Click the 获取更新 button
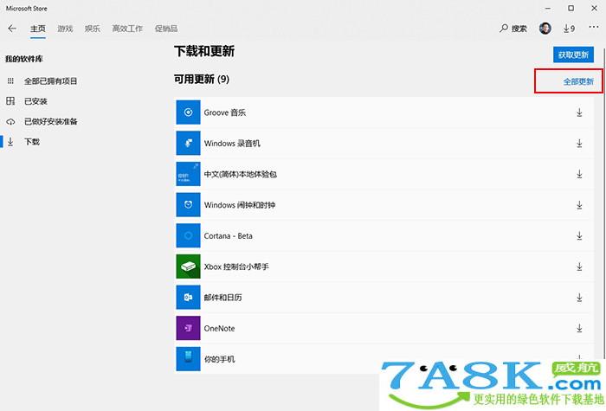The height and width of the screenshot is (411, 606). pyautogui.click(x=573, y=55)
